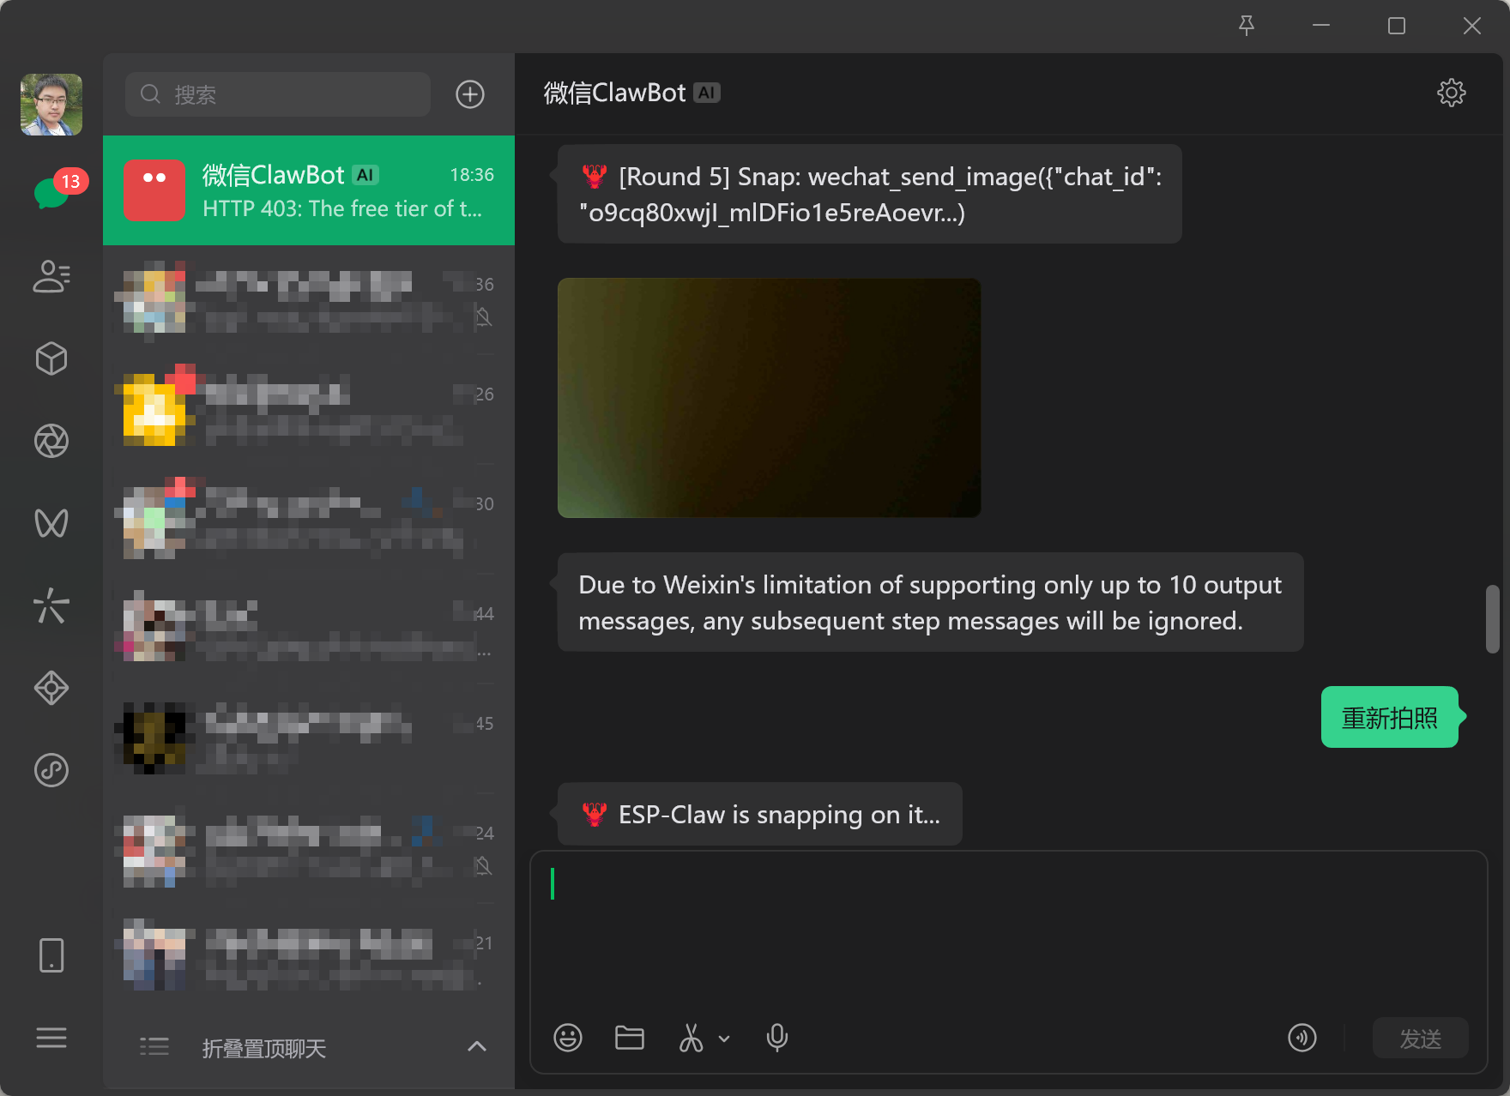
Task: Open screenshot options dropdown arrow
Action: (724, 1039)
